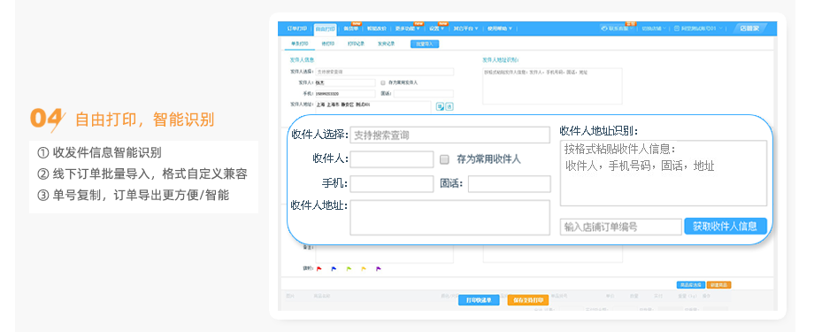Focus the 发件人选择 search field
The image size is (814, 332).
point(384,72)
